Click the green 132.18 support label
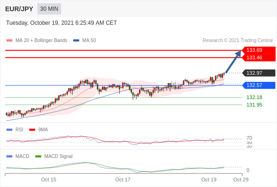Image resolution: width=277 pixels, height=187 pixels. (254, 97)
